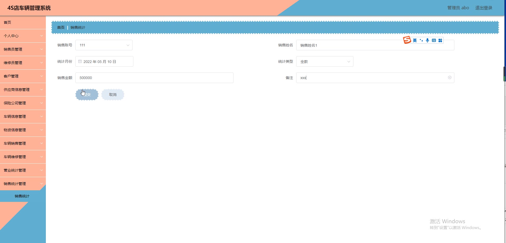Image resolution: width=506 pixels, height=243 pixels.
Task: Open the Sogou soft keyboard icon
Action: (x=434, y=40)
